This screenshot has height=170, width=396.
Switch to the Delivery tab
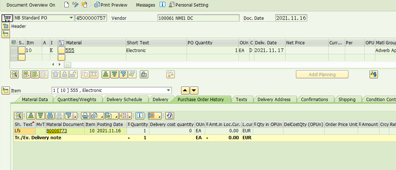pyautogui.click(x=160, y=99)
